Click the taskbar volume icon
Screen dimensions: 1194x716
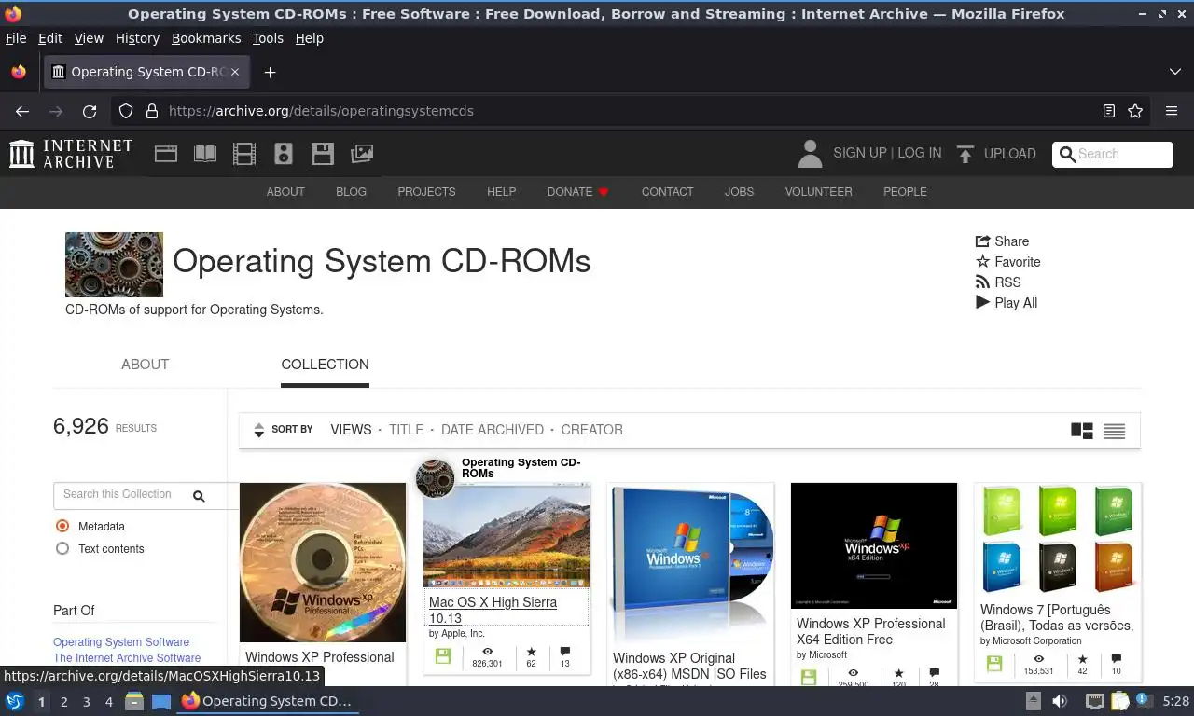click(1061, 701)
